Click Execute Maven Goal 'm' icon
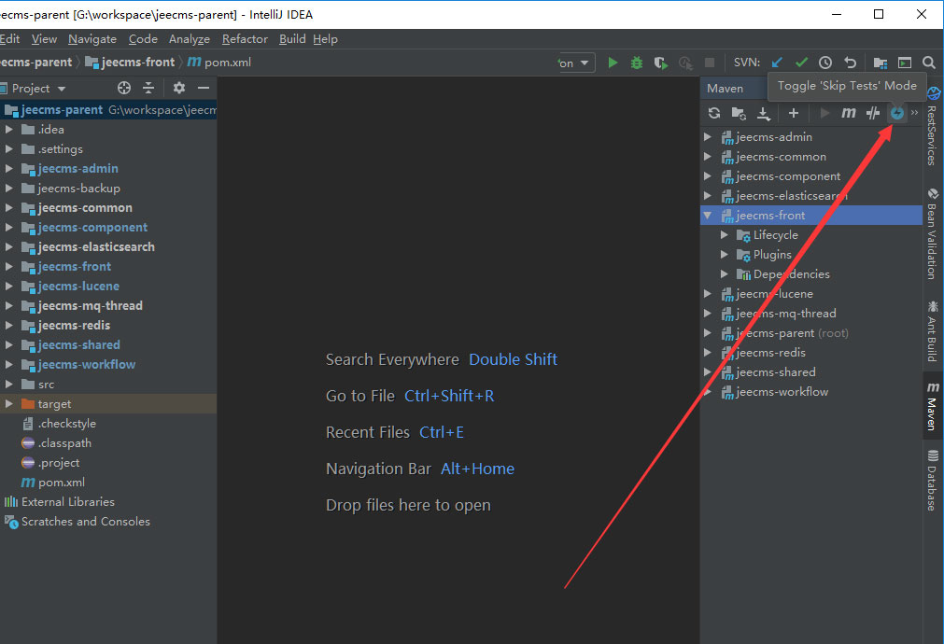The width and height of the screenshot is (944, 644). 848,113
